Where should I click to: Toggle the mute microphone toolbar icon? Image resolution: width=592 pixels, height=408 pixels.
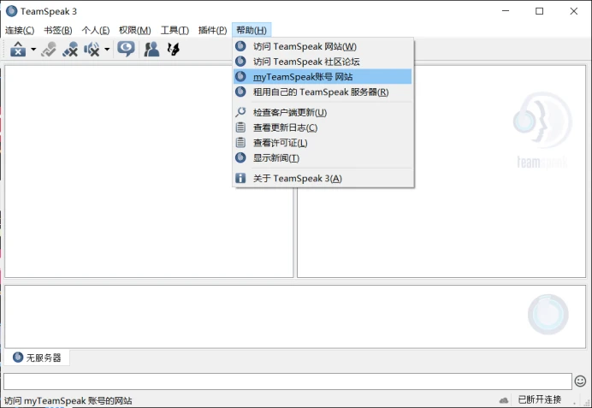70,49
